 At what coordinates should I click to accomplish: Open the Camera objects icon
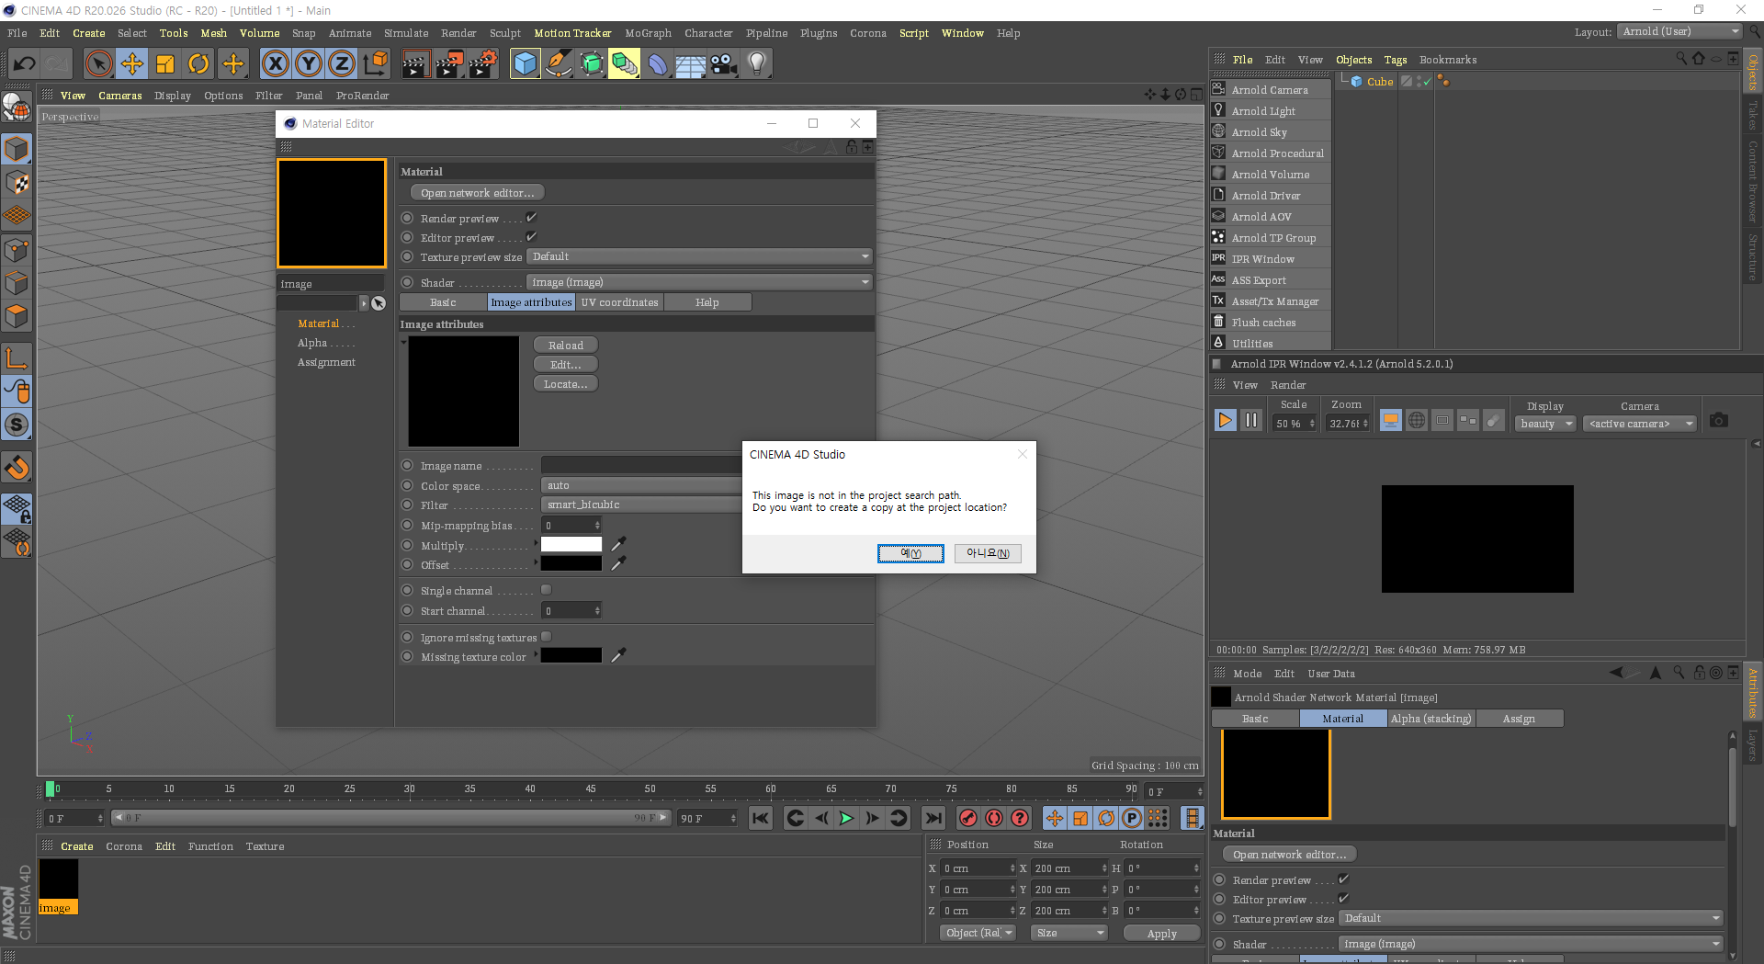(724, 63)
